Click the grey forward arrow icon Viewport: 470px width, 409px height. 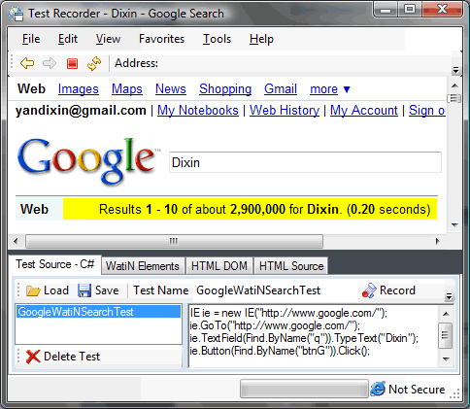50,63
